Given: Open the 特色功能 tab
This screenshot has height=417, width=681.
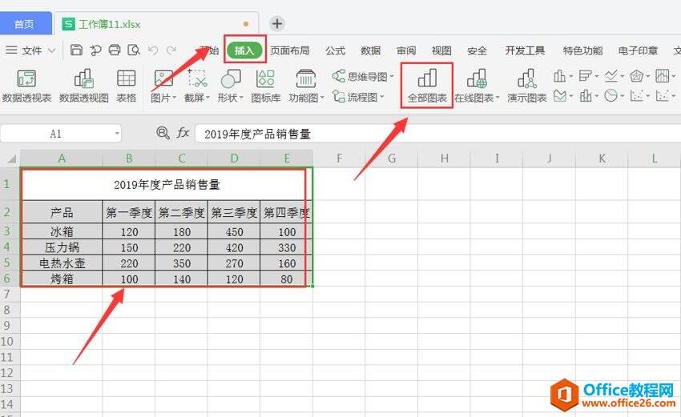Looking at the screenshot, I should 582,50.
